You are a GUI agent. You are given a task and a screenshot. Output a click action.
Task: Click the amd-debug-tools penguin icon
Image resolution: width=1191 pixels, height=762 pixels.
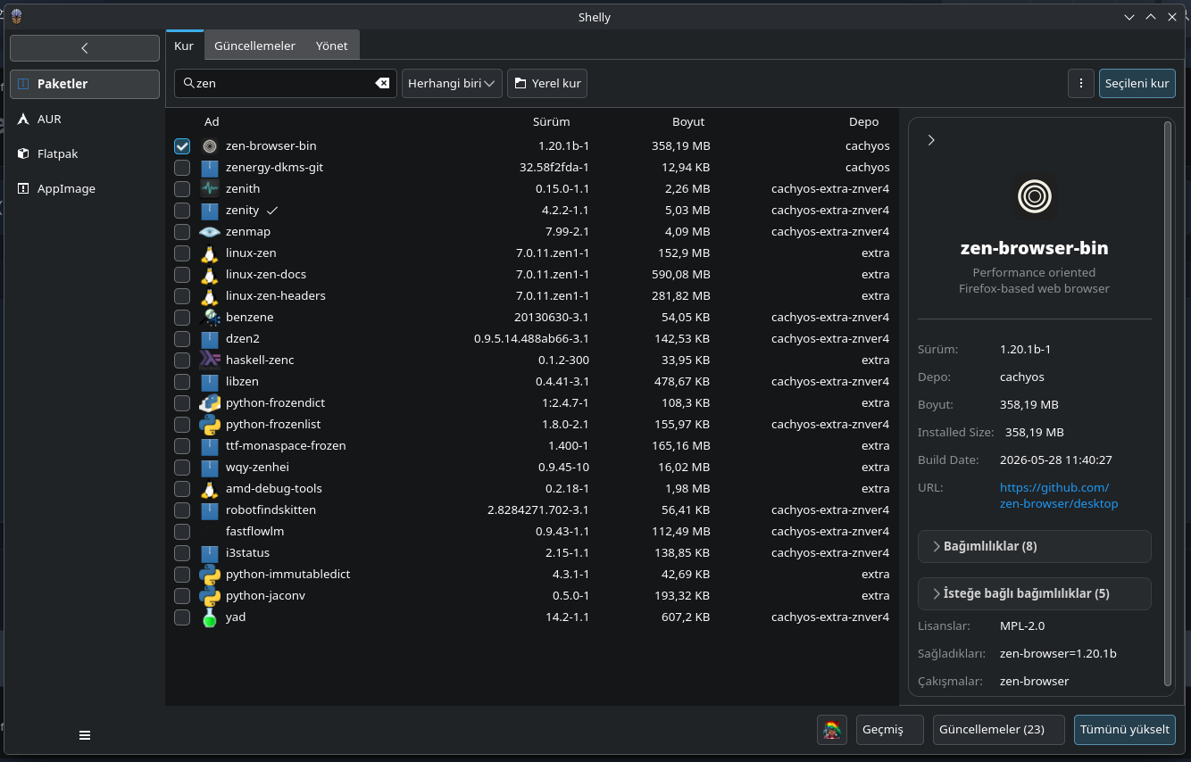point(210,488)
